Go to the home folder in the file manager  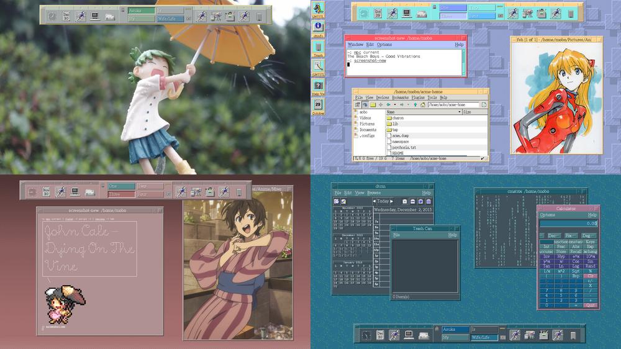point(422,104)
